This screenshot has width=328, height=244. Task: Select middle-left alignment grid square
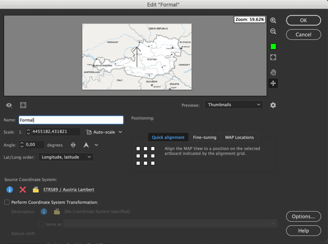click(x=138, y=156)
